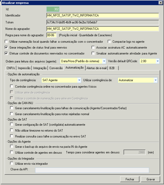
Task: Click the Identificador text field
Action: coord(102,15)
